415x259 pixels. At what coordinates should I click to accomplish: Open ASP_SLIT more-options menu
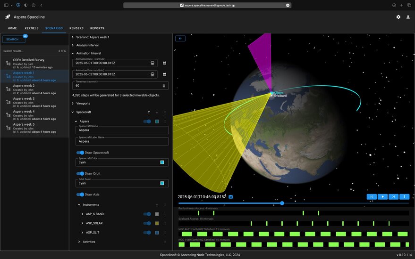tap(165, 233)
